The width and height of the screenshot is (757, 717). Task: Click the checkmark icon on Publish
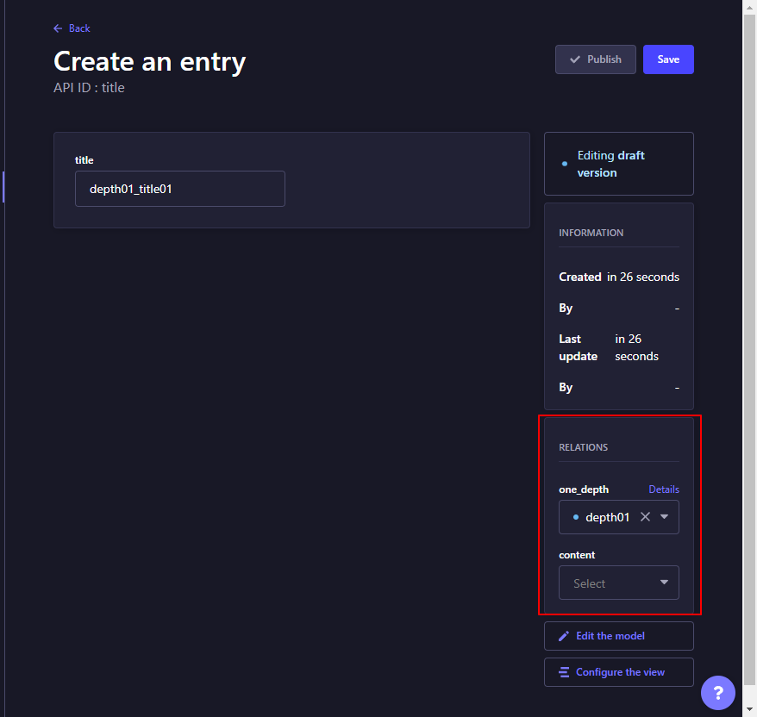[x=575, y=59]
